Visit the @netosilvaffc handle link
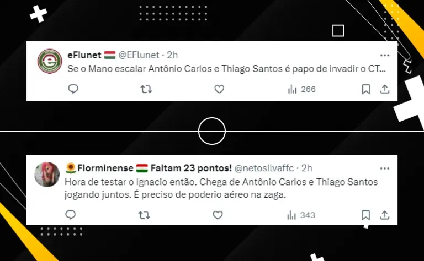The height and width of the screenshot is (261, 424). (x=264, y=168)
